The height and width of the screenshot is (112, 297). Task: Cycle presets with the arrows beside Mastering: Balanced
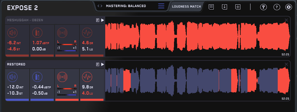(100, 6)
